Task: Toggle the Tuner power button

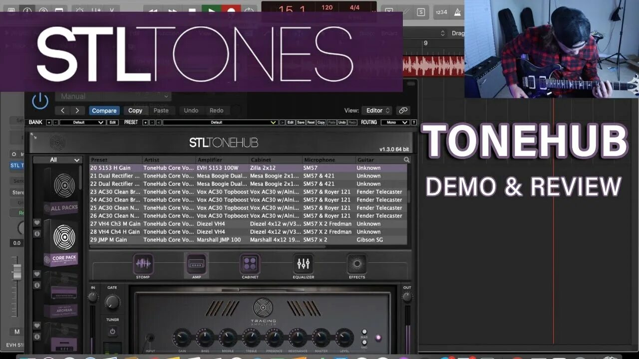Action: (x=112, y=332)
